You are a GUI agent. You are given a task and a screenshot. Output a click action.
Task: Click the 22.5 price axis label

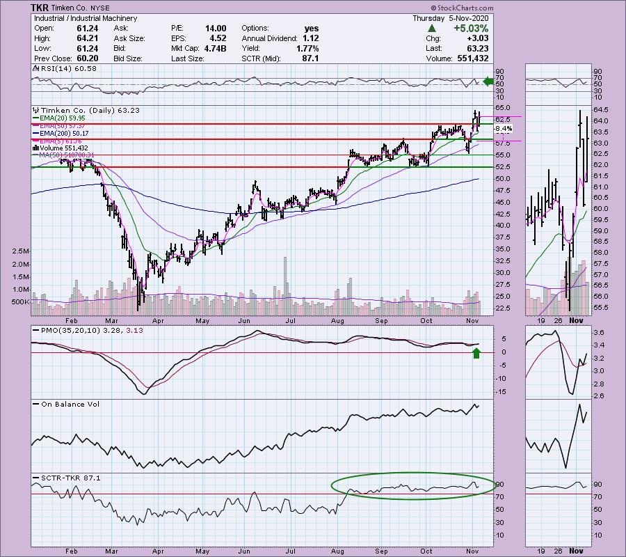[x=502, y=308]
